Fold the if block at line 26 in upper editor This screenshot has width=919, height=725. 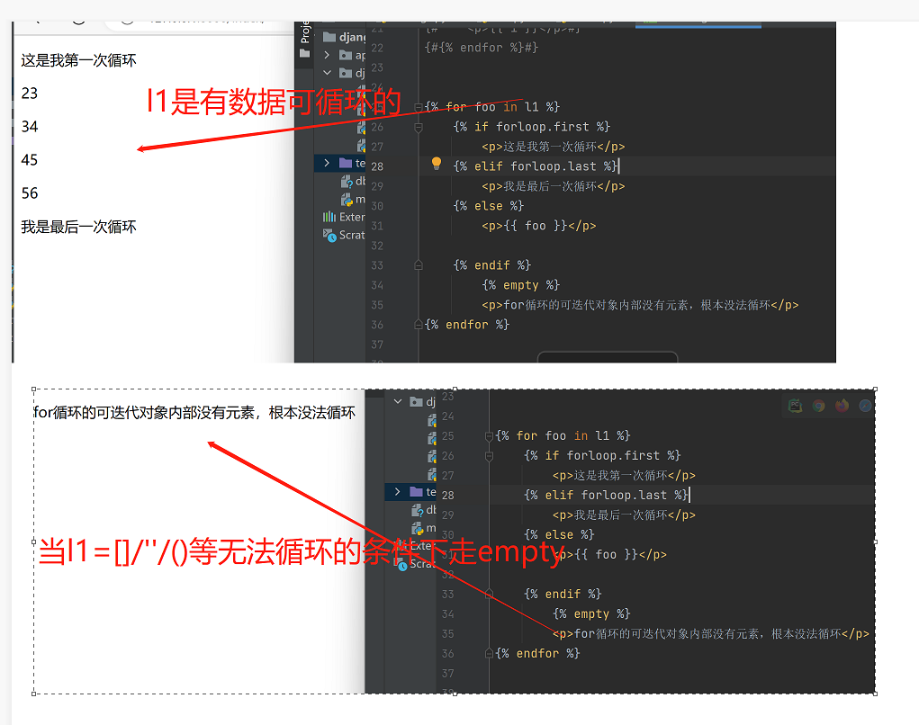(x=419, y=127)
